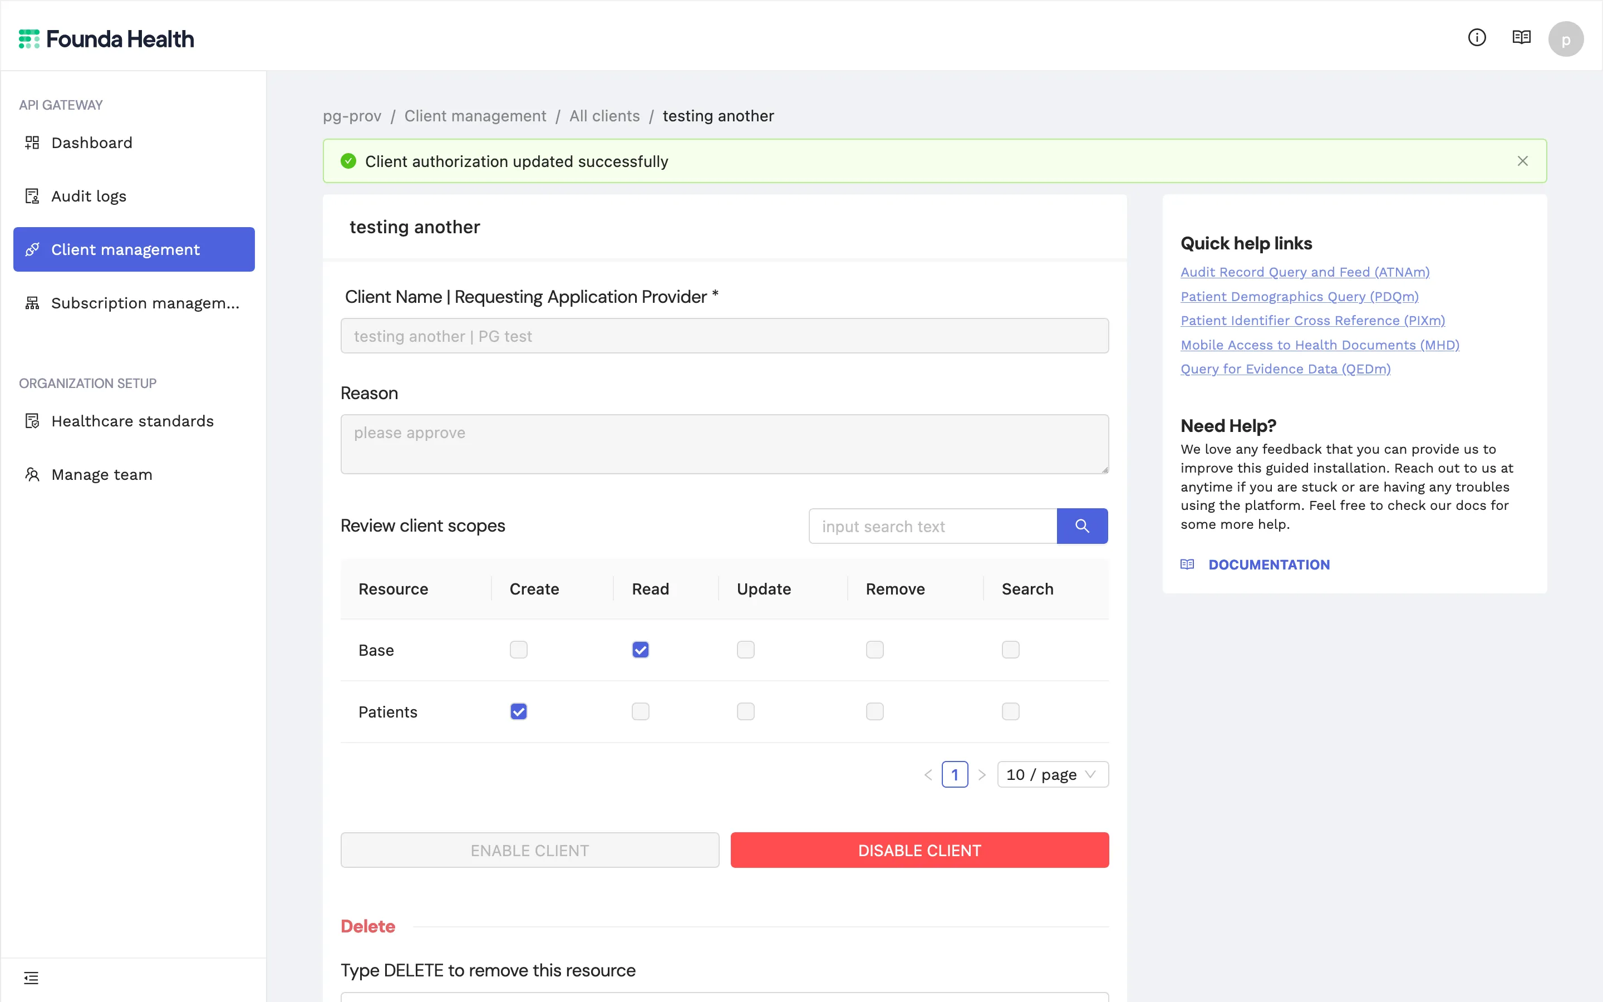Enable Remove scope for Patients
Viewport: 1603px width, 1002px height.
[x=875, y=712]
